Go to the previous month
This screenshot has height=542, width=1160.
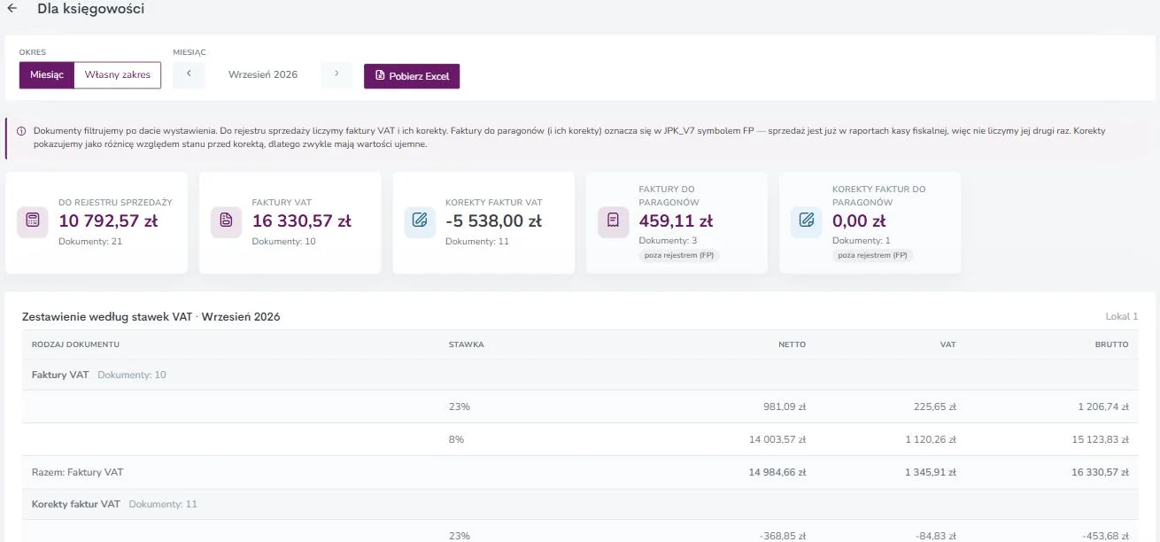click(189, 75)
